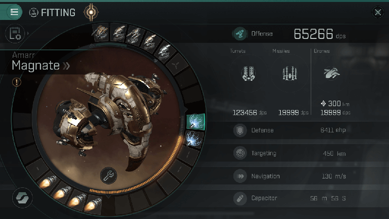
Task: Click the swap icon at bottom left
Action: click(22, 198)
